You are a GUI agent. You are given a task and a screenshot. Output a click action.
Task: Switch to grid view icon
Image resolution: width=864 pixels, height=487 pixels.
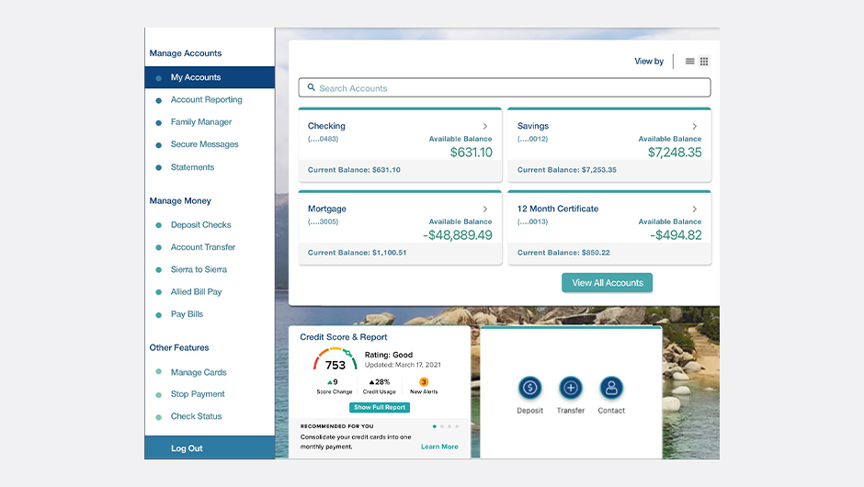point(704,62)
